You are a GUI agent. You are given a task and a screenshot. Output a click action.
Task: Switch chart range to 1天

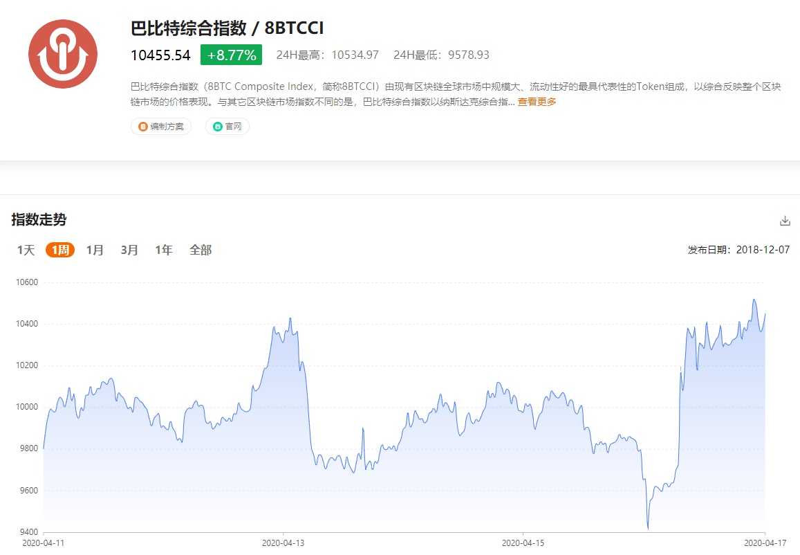[x=26, y=250]
